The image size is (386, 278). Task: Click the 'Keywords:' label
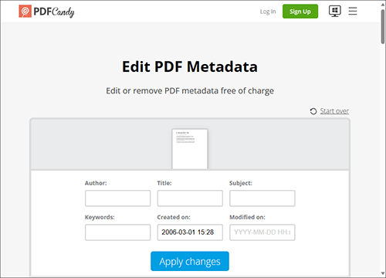coord(100,217)
